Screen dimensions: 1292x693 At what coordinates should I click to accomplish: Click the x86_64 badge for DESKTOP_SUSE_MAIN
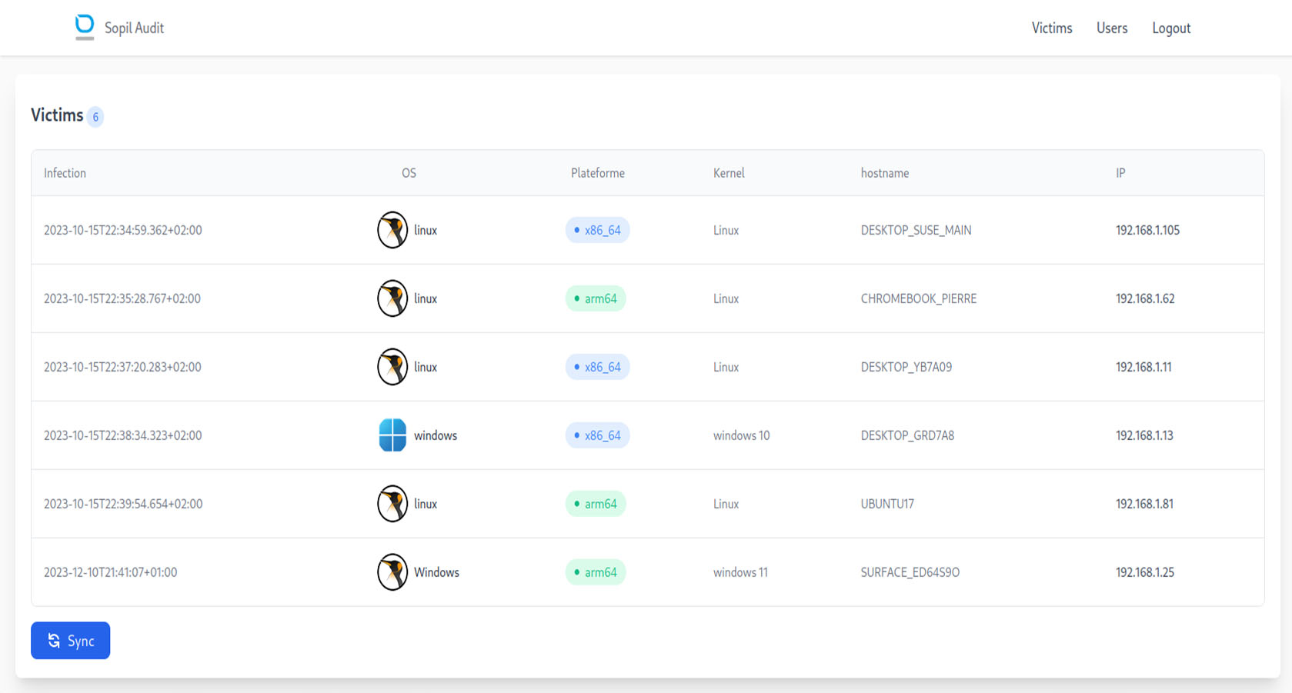pyautogui.click(x=598, y=230)
